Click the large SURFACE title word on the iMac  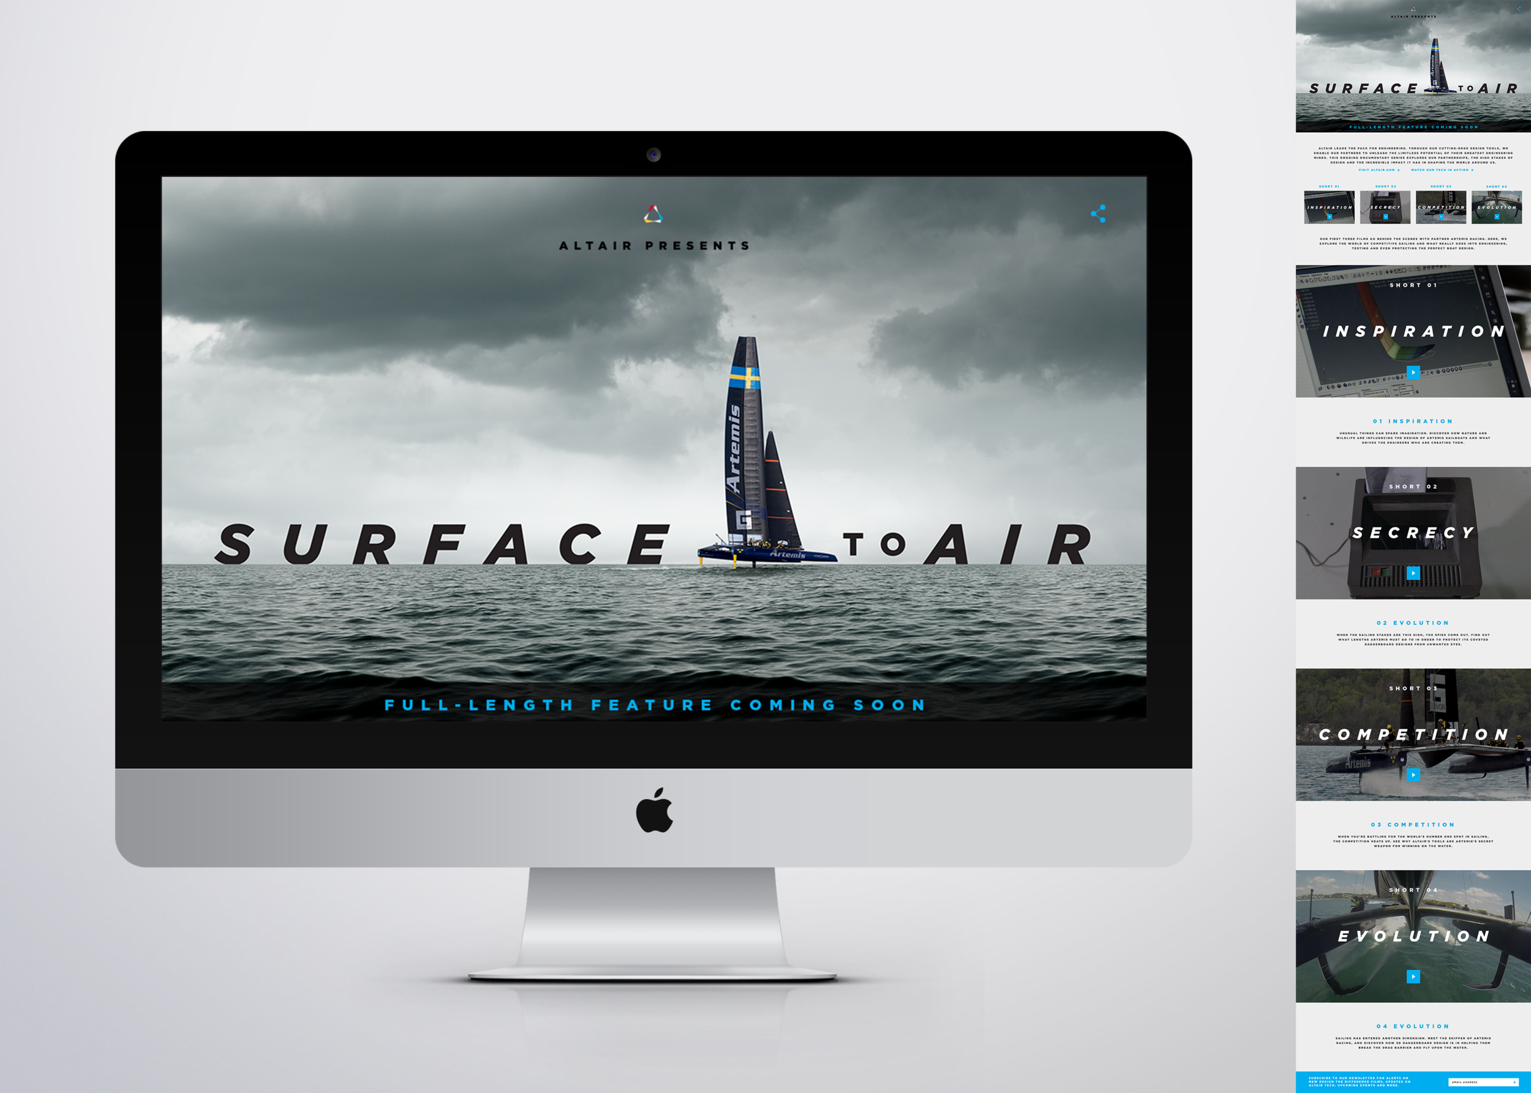(442, 544)
